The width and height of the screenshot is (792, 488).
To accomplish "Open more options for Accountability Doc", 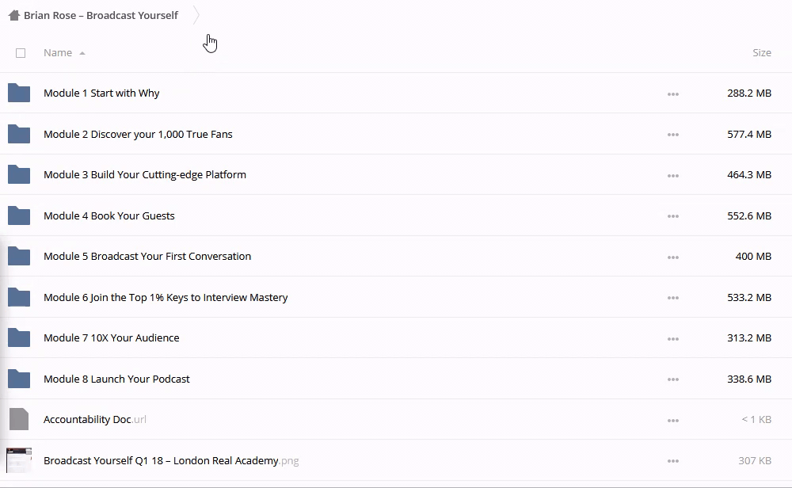I will click(672, 421).
